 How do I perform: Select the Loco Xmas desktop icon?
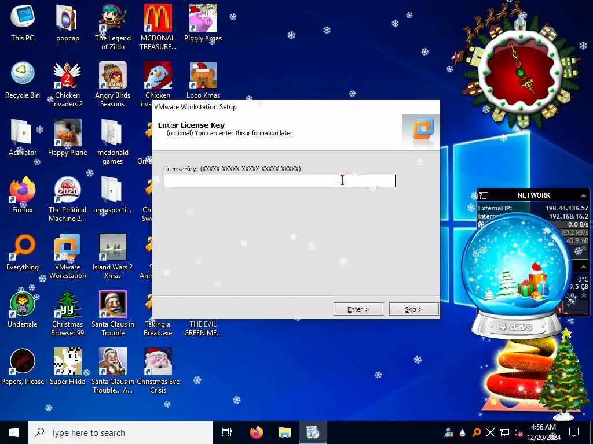point(203,80)
